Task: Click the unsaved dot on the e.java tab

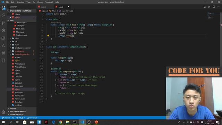Action: click(69, 7)
